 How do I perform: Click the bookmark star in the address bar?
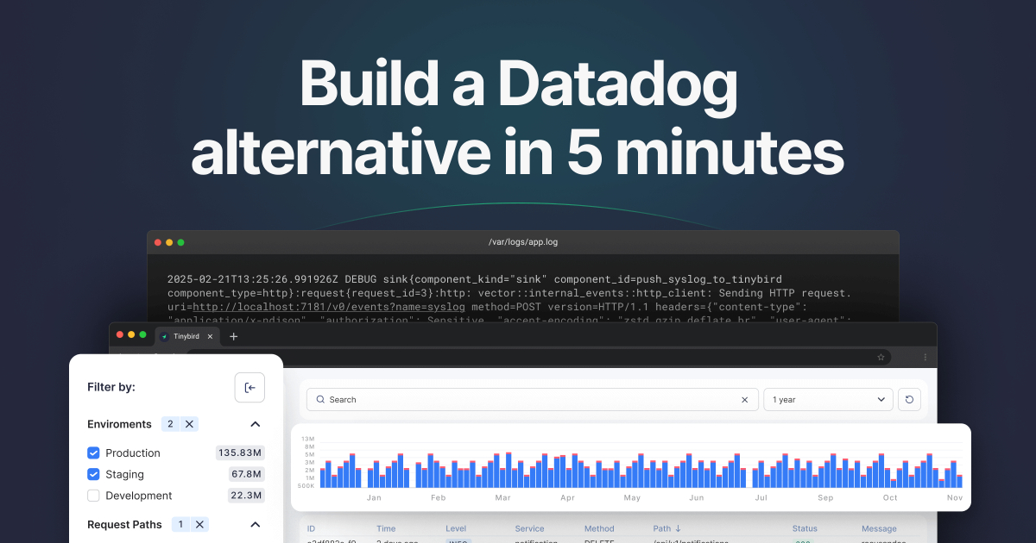(x=881, y=357)
